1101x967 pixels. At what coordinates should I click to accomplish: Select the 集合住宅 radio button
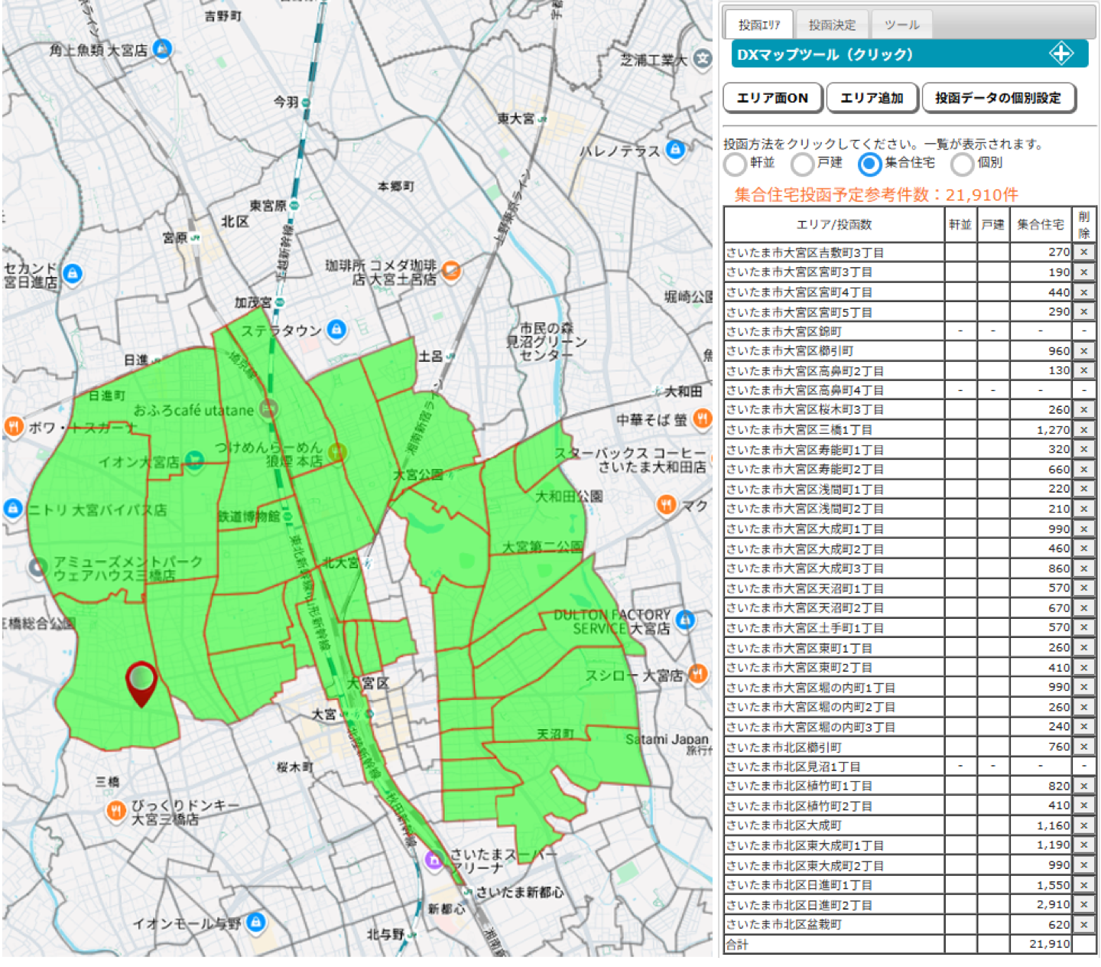[869, 164]
